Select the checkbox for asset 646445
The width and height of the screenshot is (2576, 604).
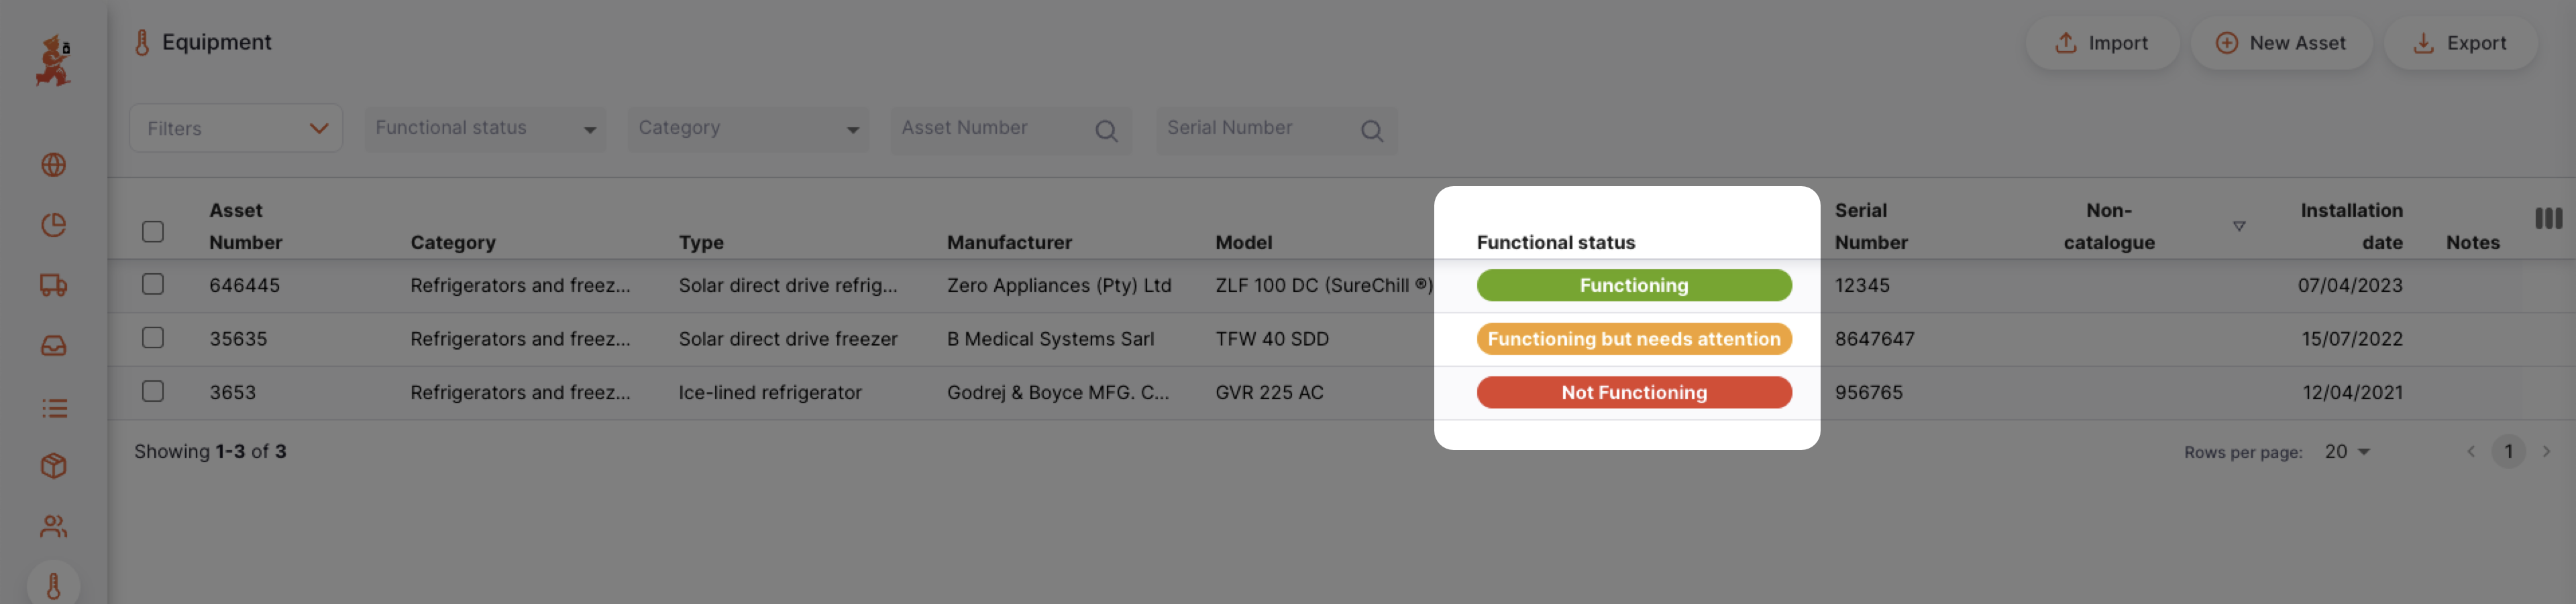[x=153, y=285]
